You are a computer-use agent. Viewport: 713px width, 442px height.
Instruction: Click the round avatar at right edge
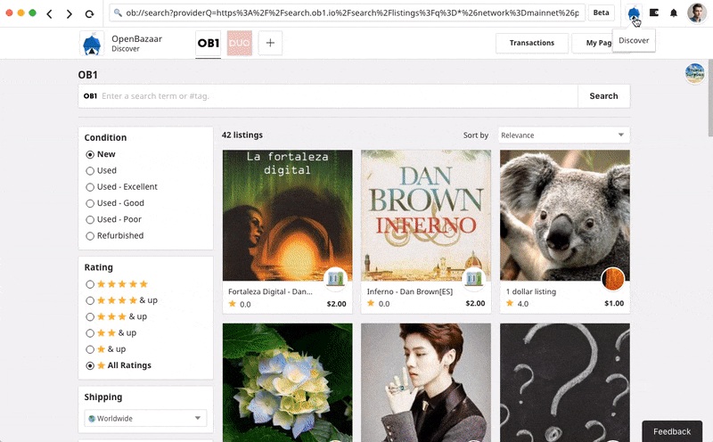695,73
